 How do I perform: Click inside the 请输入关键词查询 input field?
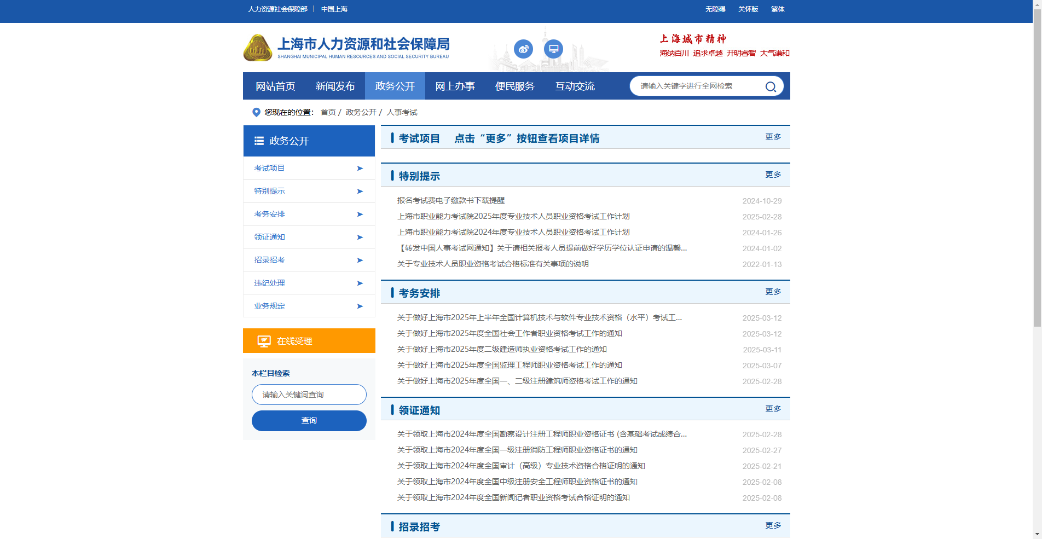click(309, 394)
